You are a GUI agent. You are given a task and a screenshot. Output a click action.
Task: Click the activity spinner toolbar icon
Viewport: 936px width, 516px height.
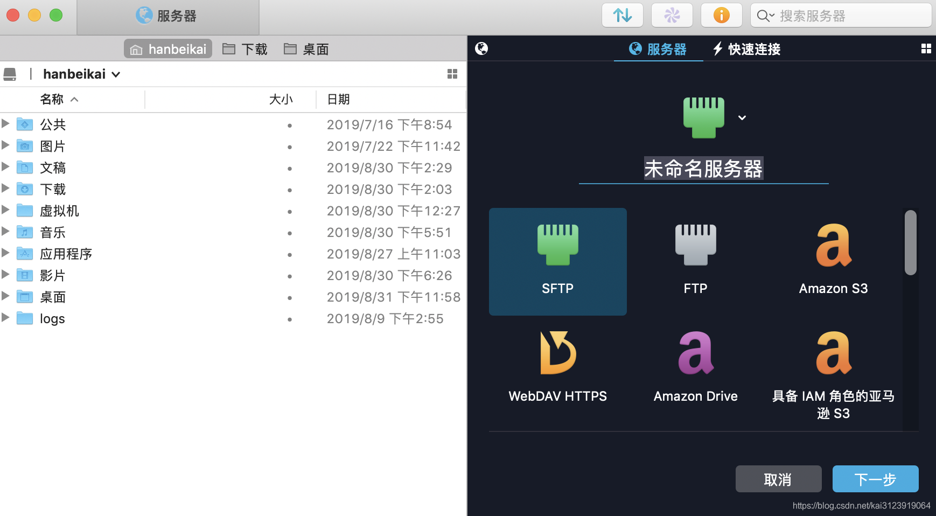point(672,15)
